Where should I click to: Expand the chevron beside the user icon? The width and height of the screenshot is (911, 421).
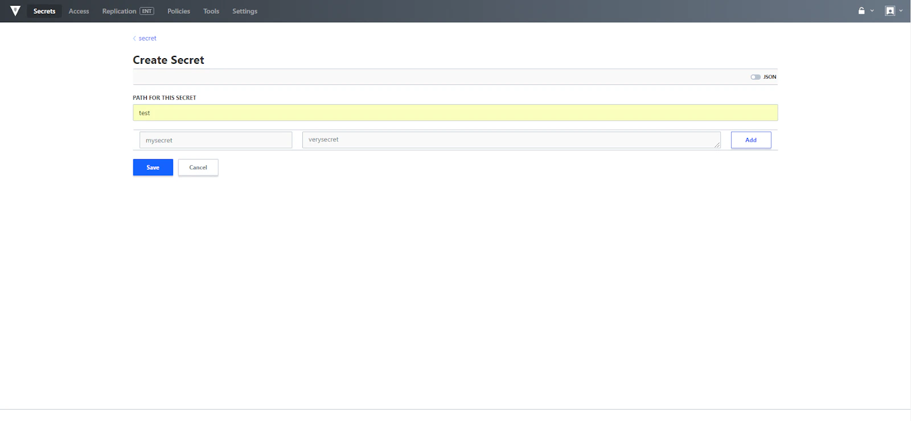[x=901, y=11]
